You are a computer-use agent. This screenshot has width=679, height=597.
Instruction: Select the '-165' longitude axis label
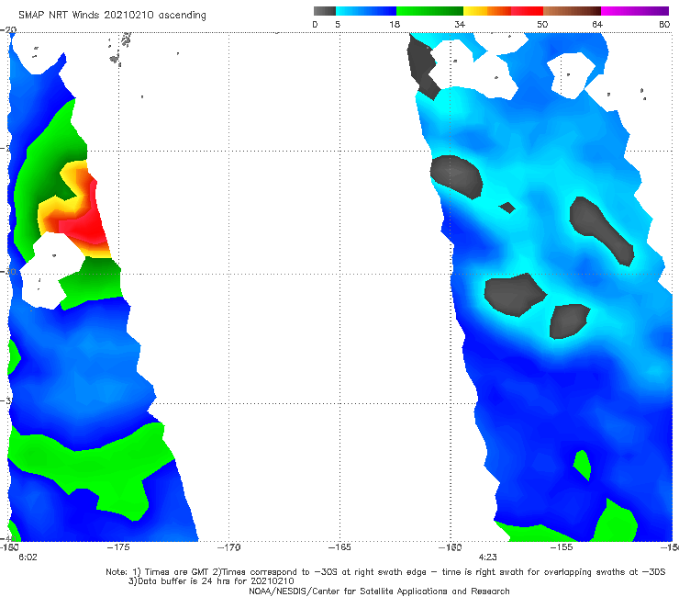(339, 547)
